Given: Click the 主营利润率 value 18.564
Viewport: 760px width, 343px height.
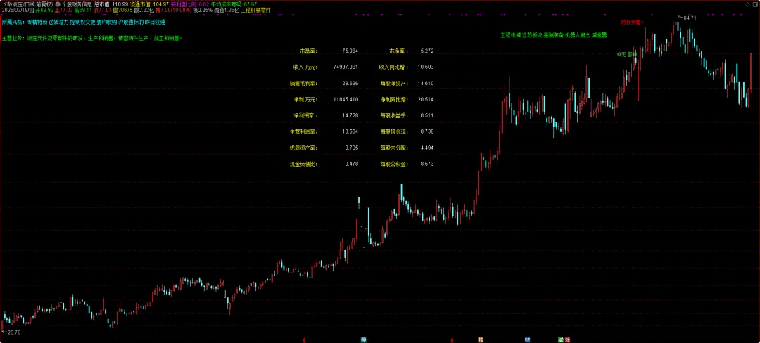Looking at the screenshot, I should (x=350, y=131).
